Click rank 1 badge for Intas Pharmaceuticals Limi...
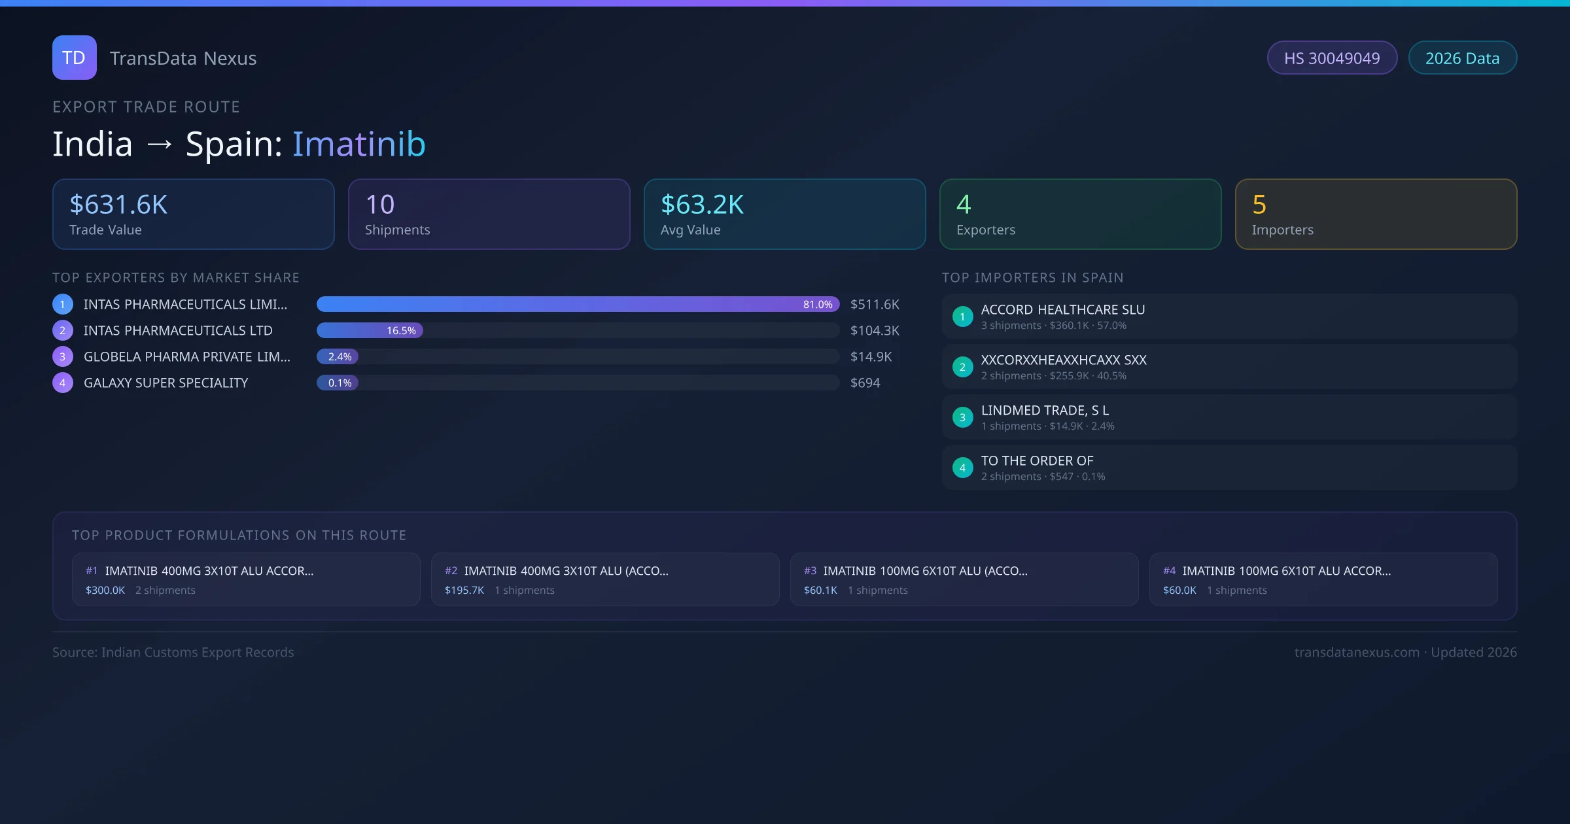Image resolution: width=1570 pixels, height=824 pixels. point(62,304)
